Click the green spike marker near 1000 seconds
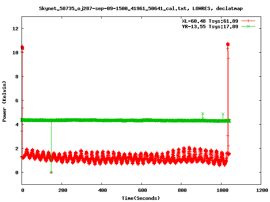This screenshot has width=270, height=202. (x=223, y=114)
